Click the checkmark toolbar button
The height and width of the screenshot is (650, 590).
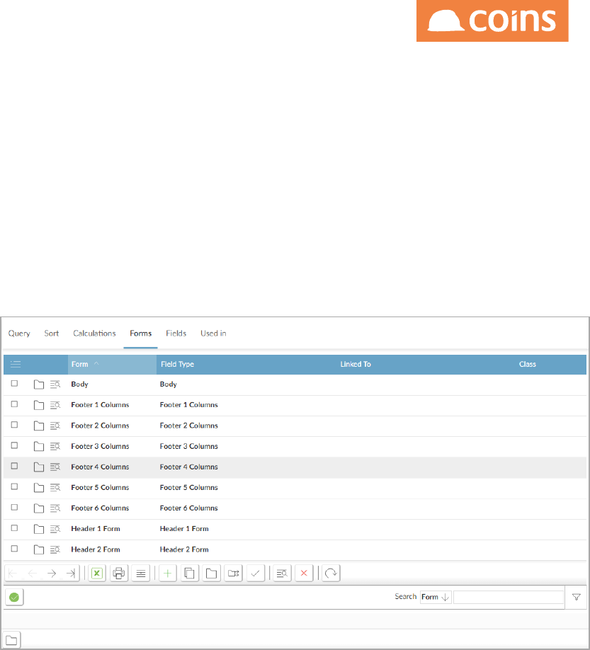tap(256, 574)
